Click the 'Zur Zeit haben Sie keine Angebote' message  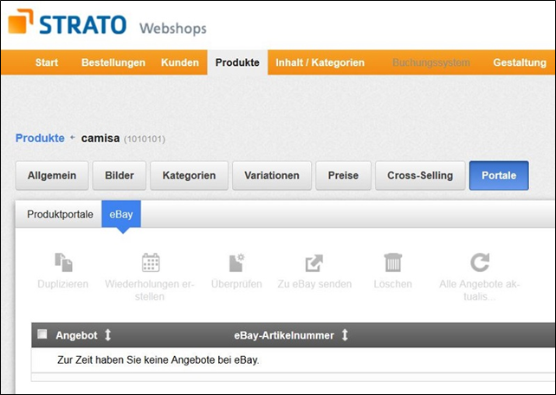[158, 360]
